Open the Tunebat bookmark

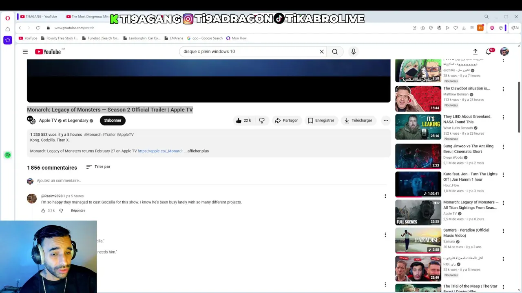click(x=100, y=38)
